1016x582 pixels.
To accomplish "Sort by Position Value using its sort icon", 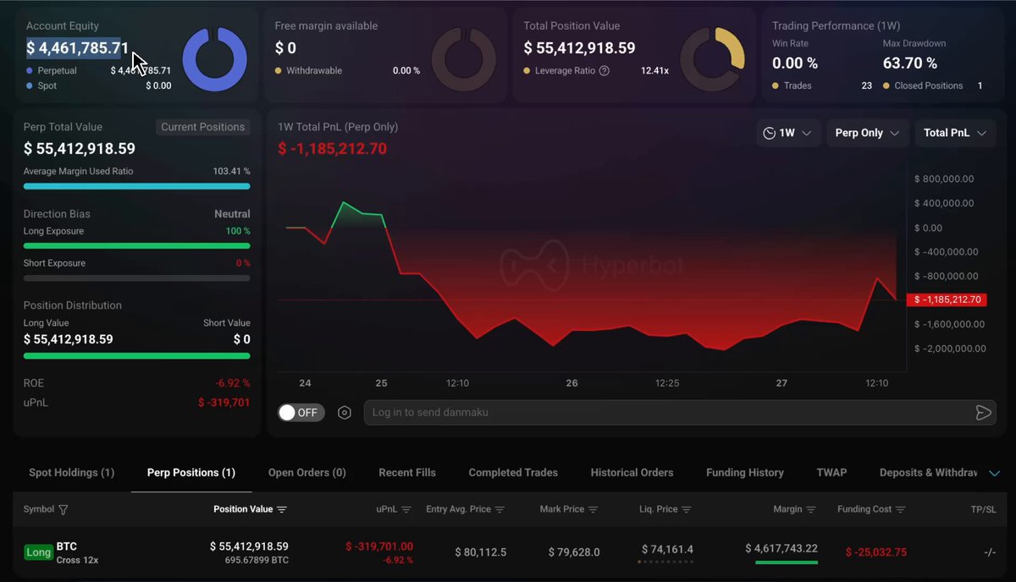I will point(282,509).
